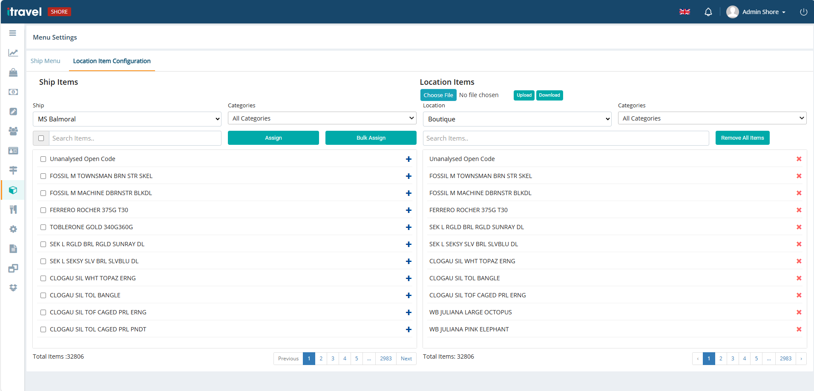
Task: Click the hamburger menu icon in sidebar
Action: pyautogui.click(x=13, y=33)
